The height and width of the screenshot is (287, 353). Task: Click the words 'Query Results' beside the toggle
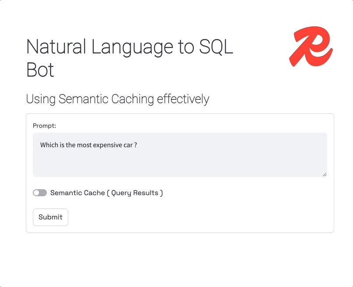134,193
